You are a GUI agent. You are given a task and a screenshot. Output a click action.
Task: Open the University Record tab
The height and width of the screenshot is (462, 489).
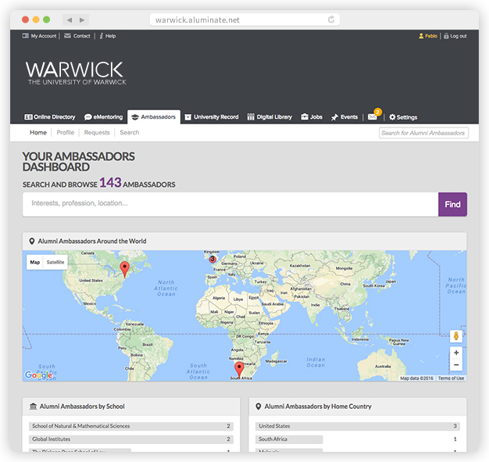(x=212, y=117)
